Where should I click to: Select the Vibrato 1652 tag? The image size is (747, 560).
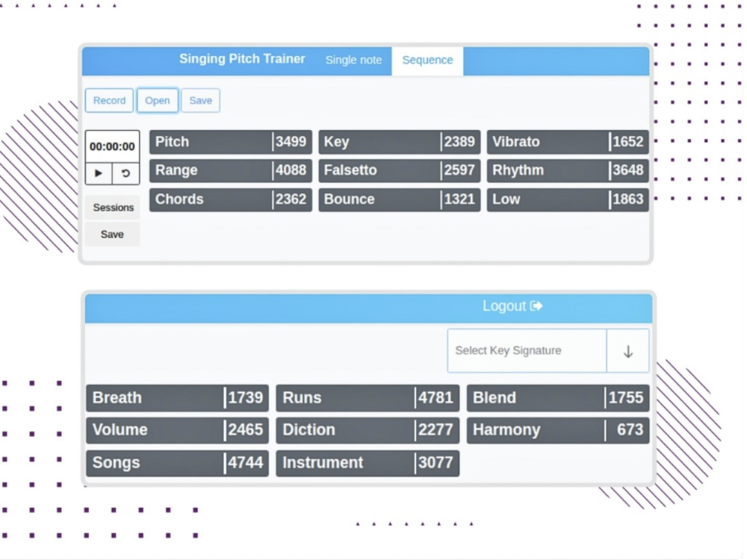click(568, 142)
